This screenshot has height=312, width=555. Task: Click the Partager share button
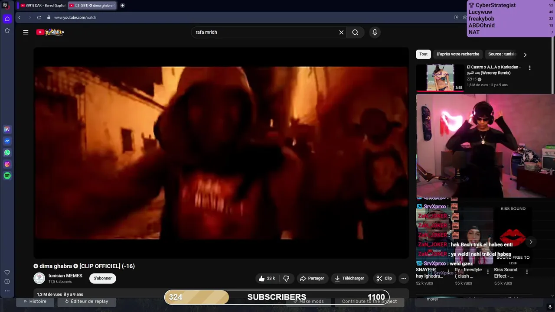pos(312,278)
